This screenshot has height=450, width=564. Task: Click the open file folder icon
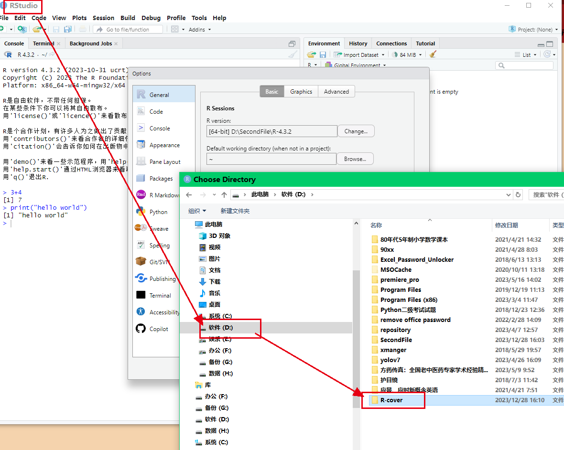point(37,29)
